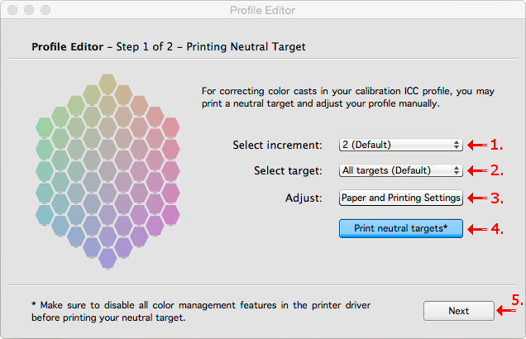The width and height of the screenshot is (526, 339).
Task: Select the lower-left corner teal hexagon
Action: 45,214
